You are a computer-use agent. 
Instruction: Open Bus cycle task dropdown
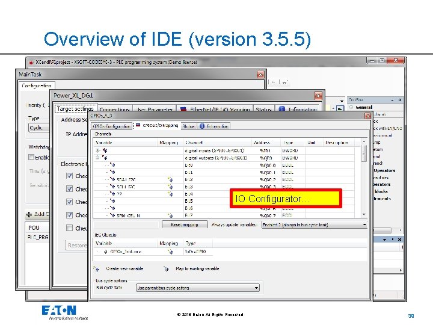point(198,288)
